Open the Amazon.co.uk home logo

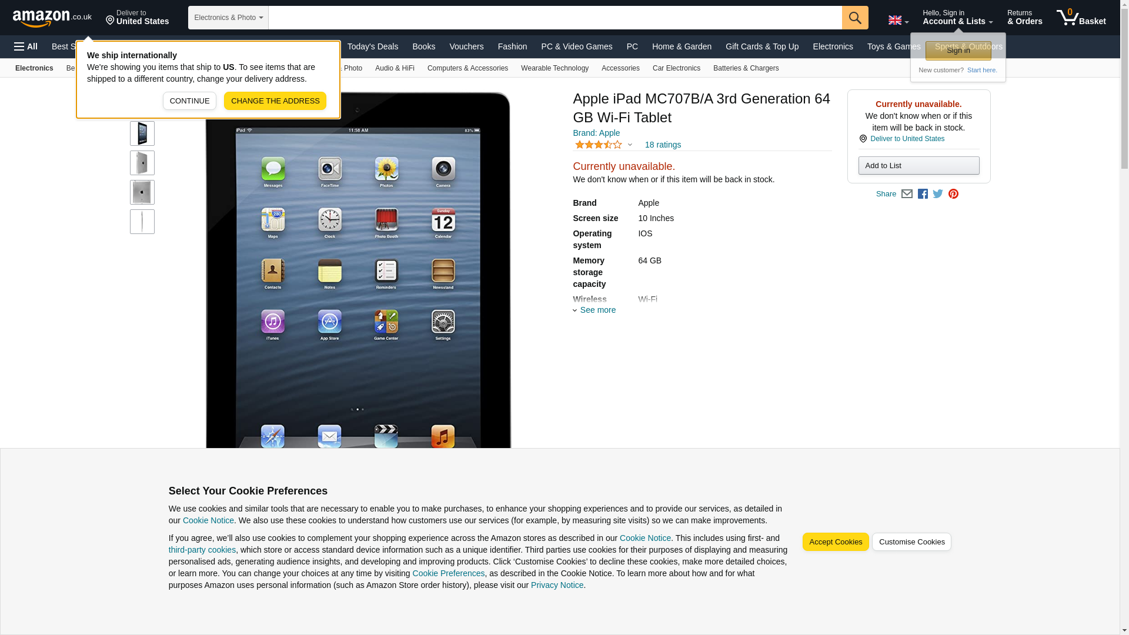(52, 18)
